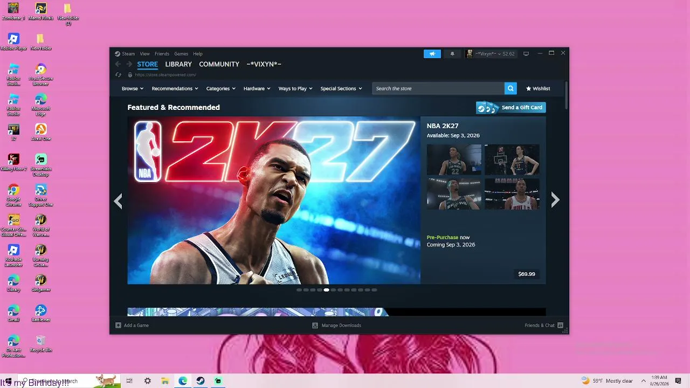Open Reshade Launcher desktop icon

[x=13, y=255]
